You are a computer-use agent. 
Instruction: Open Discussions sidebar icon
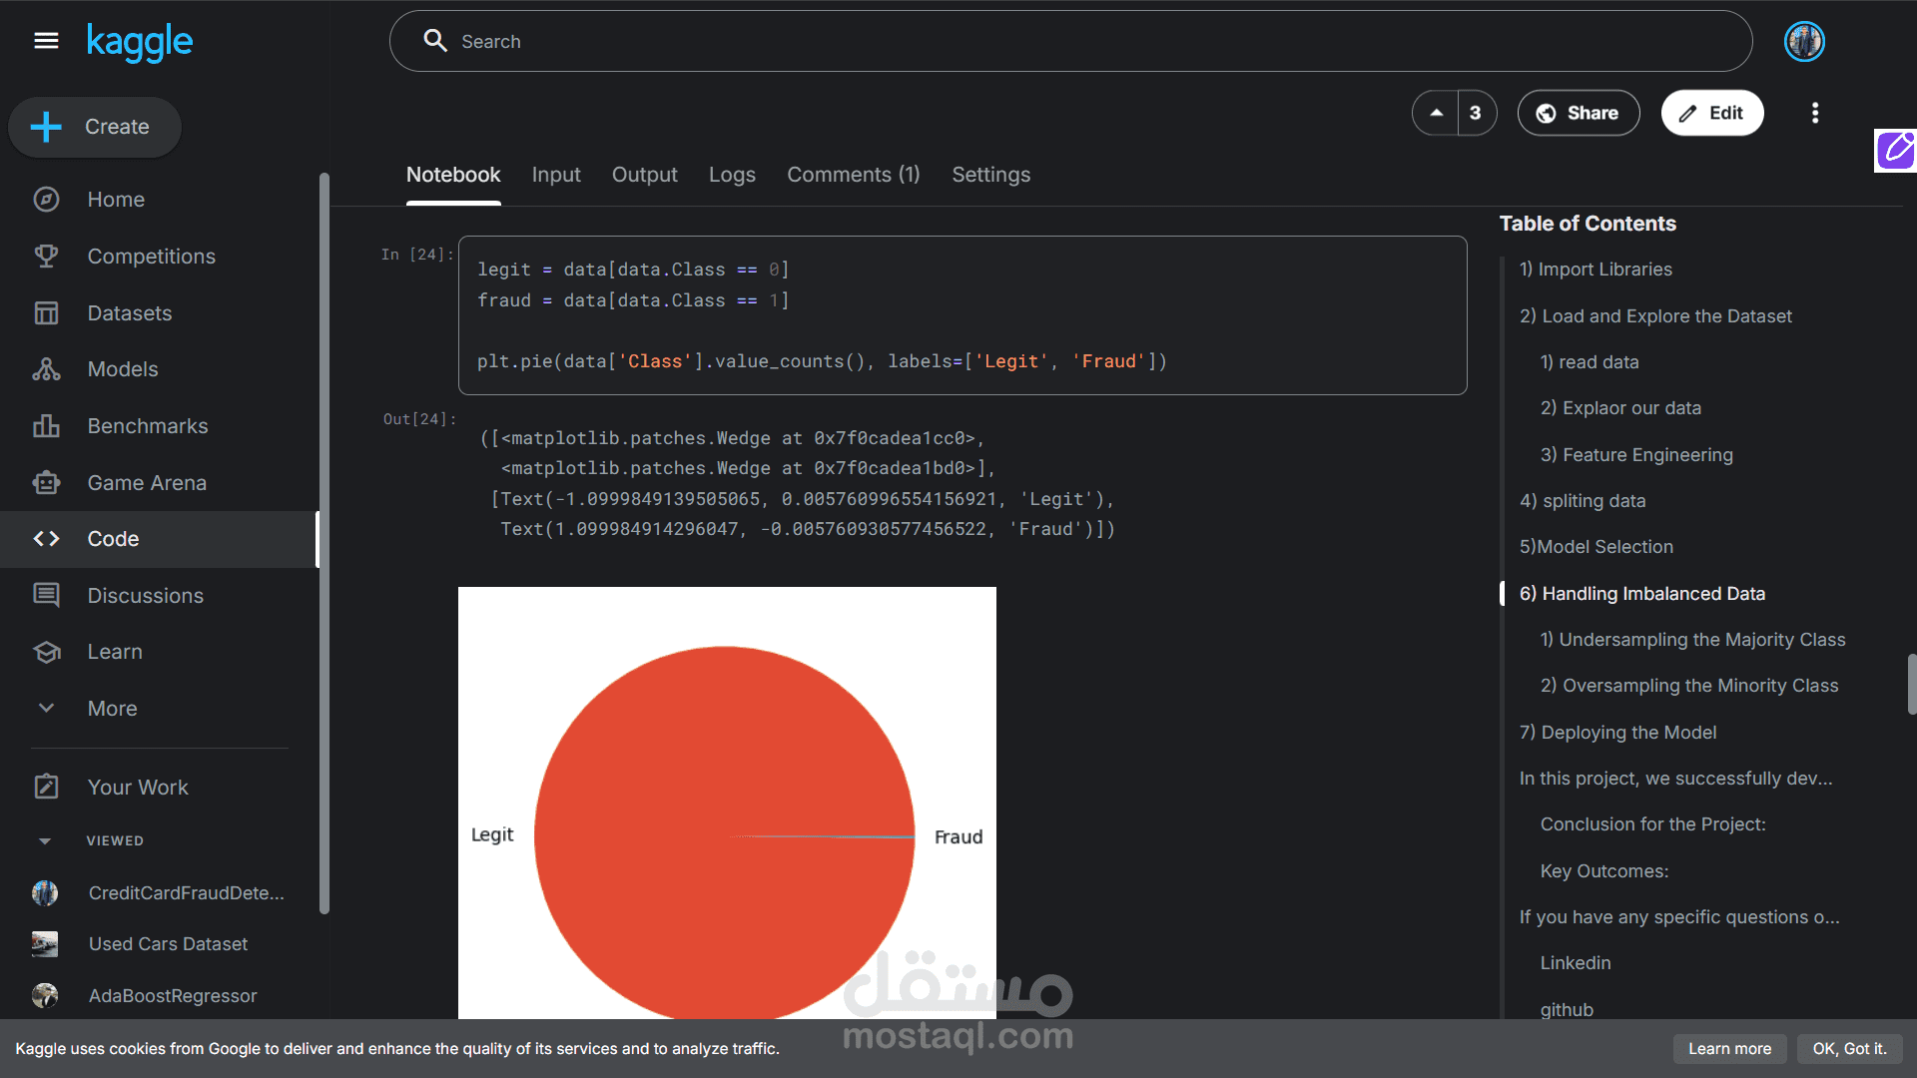pos(46,596)
